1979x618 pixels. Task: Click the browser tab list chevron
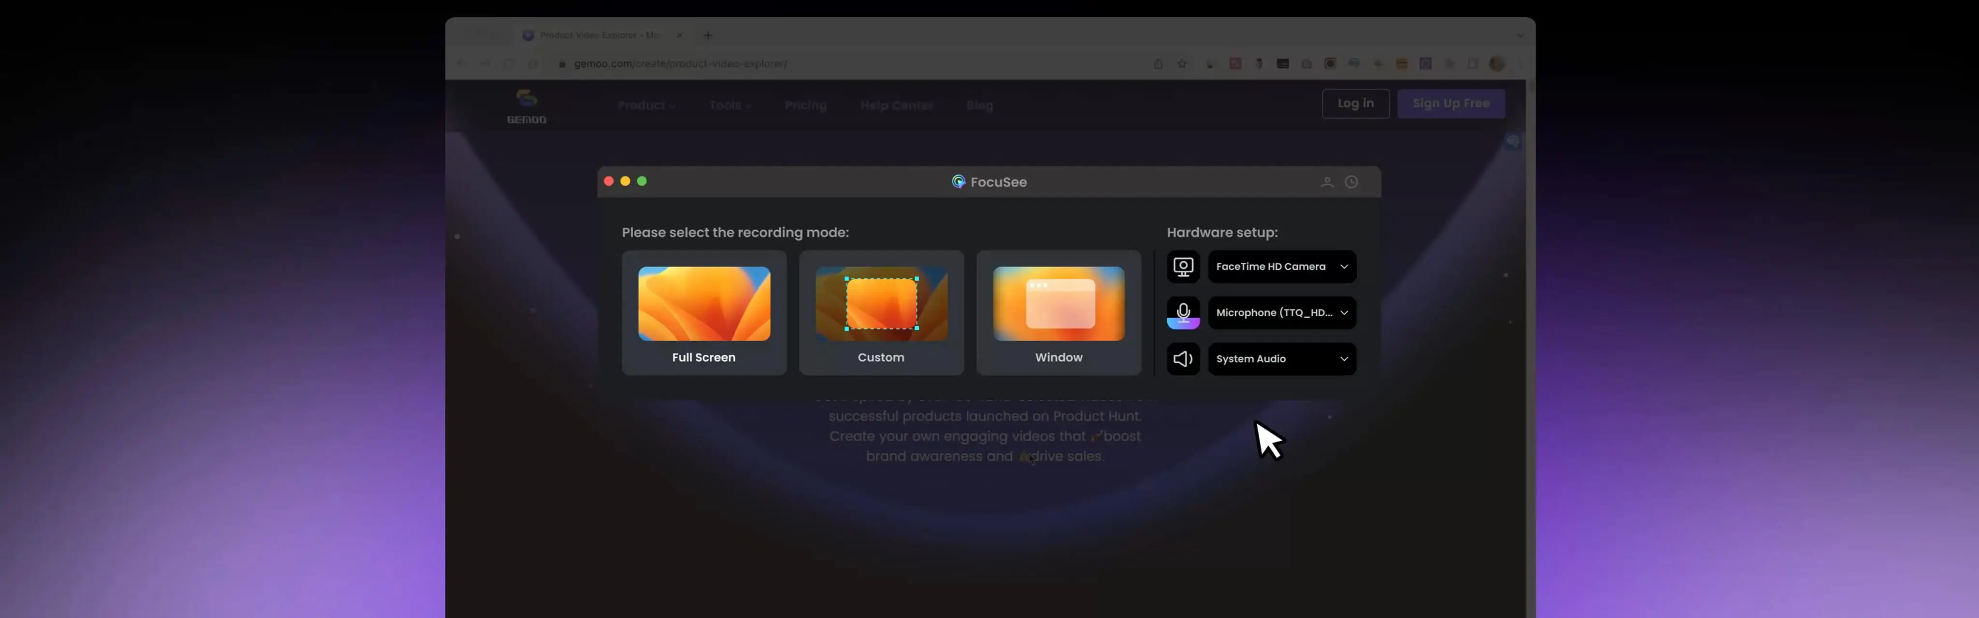pyautogui.click(x=1520, y=35)
